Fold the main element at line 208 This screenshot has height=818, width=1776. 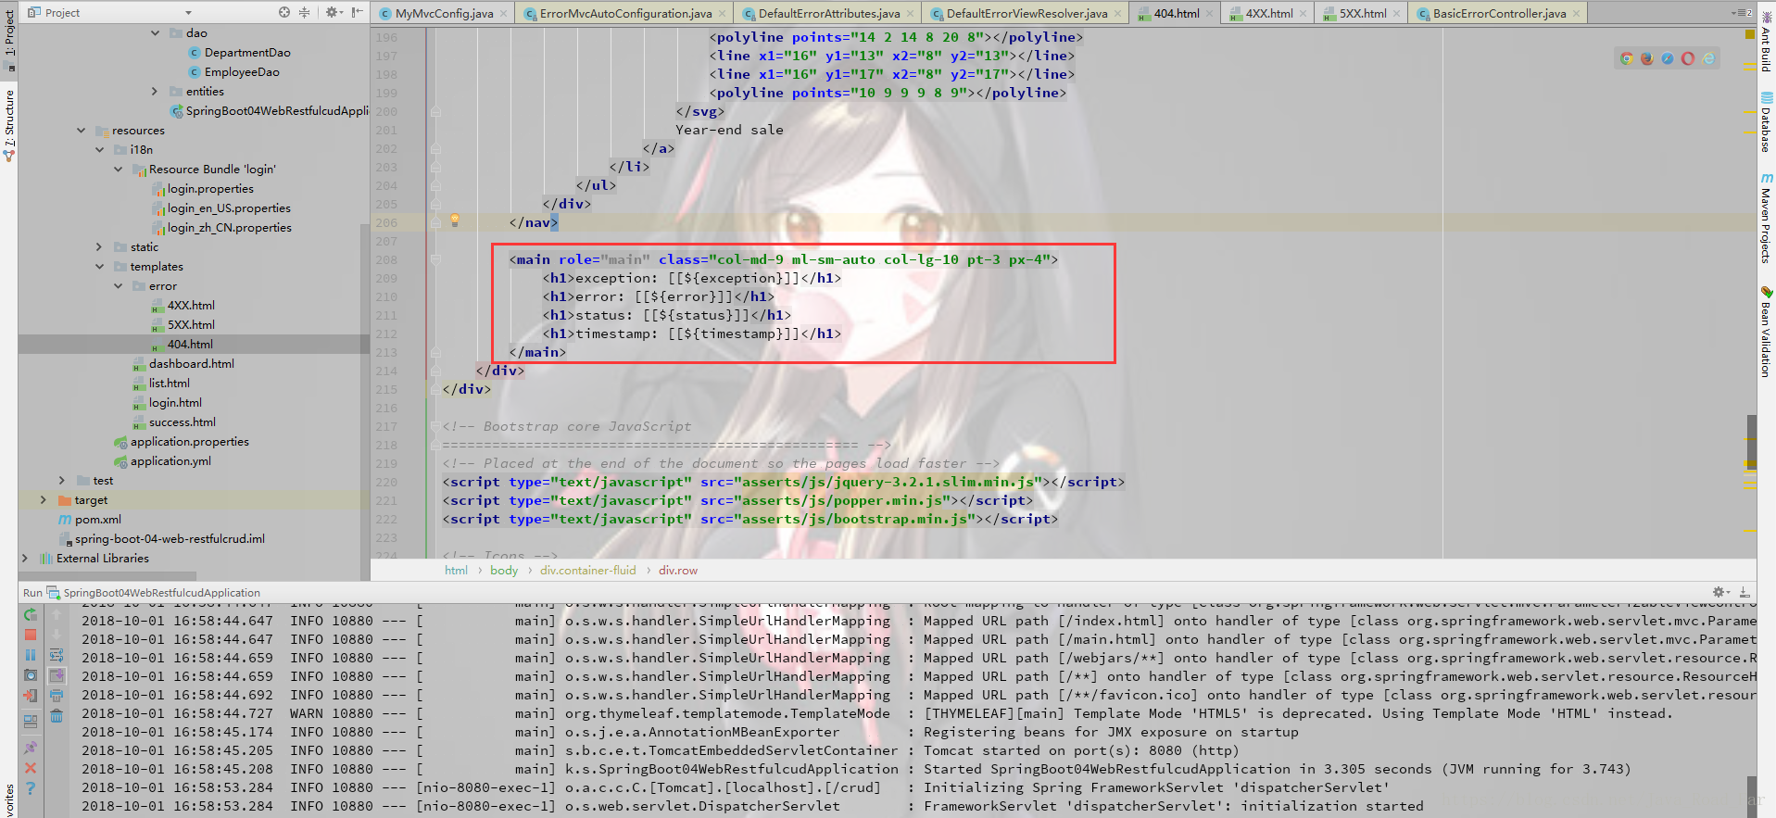point(435,259)
